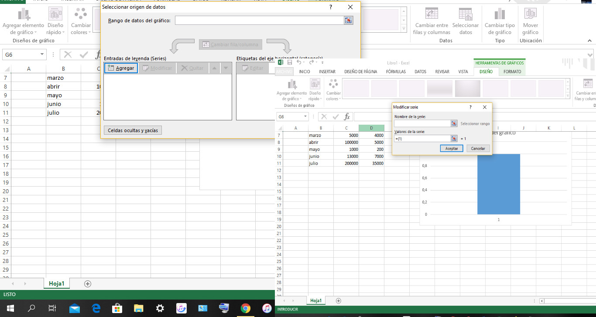Image resolution: width=596 pixels, height=317 pixels.
Task: Click the Valores de la serie input field
Action: point(422,138)
